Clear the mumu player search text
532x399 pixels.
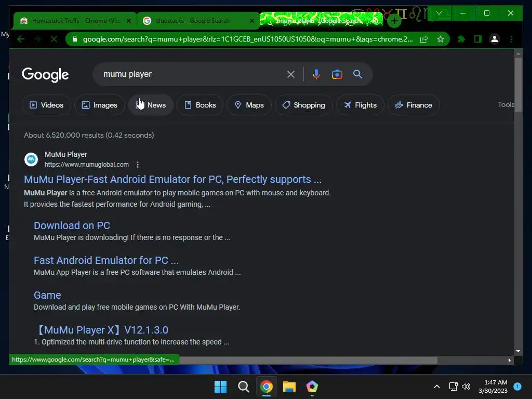click(x=291, y=74)
